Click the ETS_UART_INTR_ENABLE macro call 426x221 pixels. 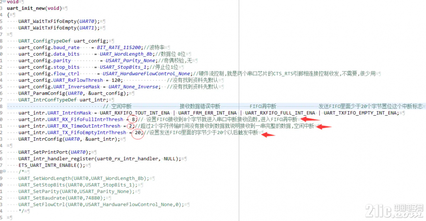click(x=48, y=165)
